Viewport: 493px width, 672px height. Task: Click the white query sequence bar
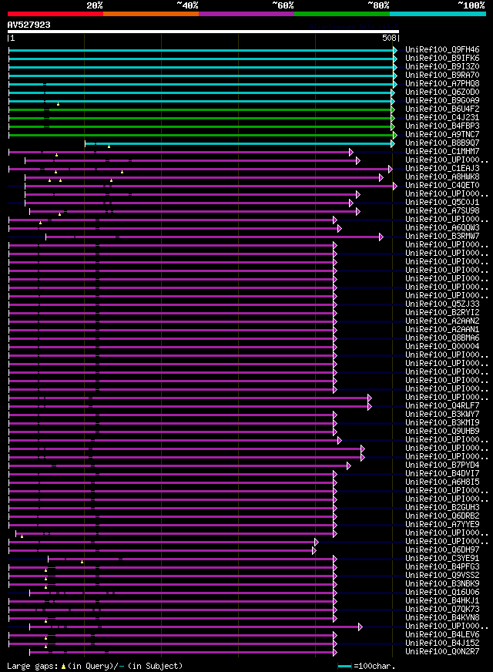(203, 32)
